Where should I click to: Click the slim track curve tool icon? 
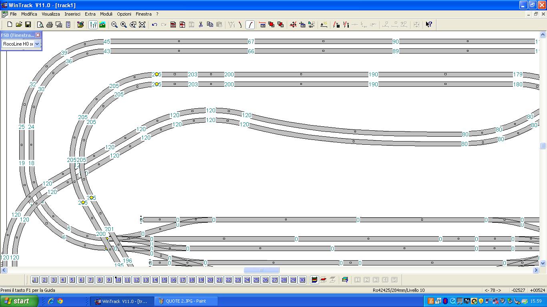(x=241, y=25)
